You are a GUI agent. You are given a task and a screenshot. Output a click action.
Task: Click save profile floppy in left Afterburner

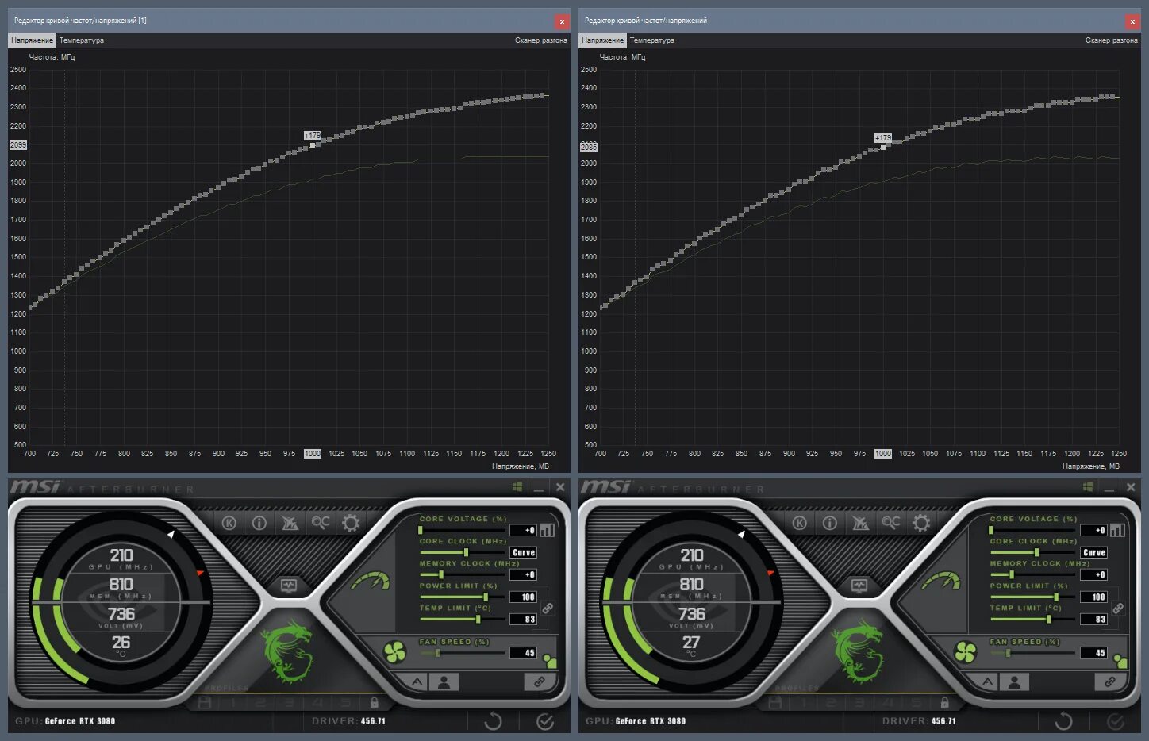(204, 703)
